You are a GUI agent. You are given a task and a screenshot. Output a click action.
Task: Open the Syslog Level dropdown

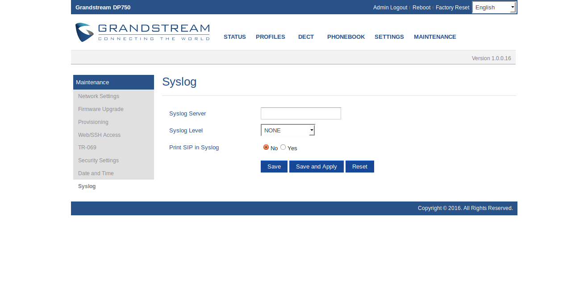[288, 130]
